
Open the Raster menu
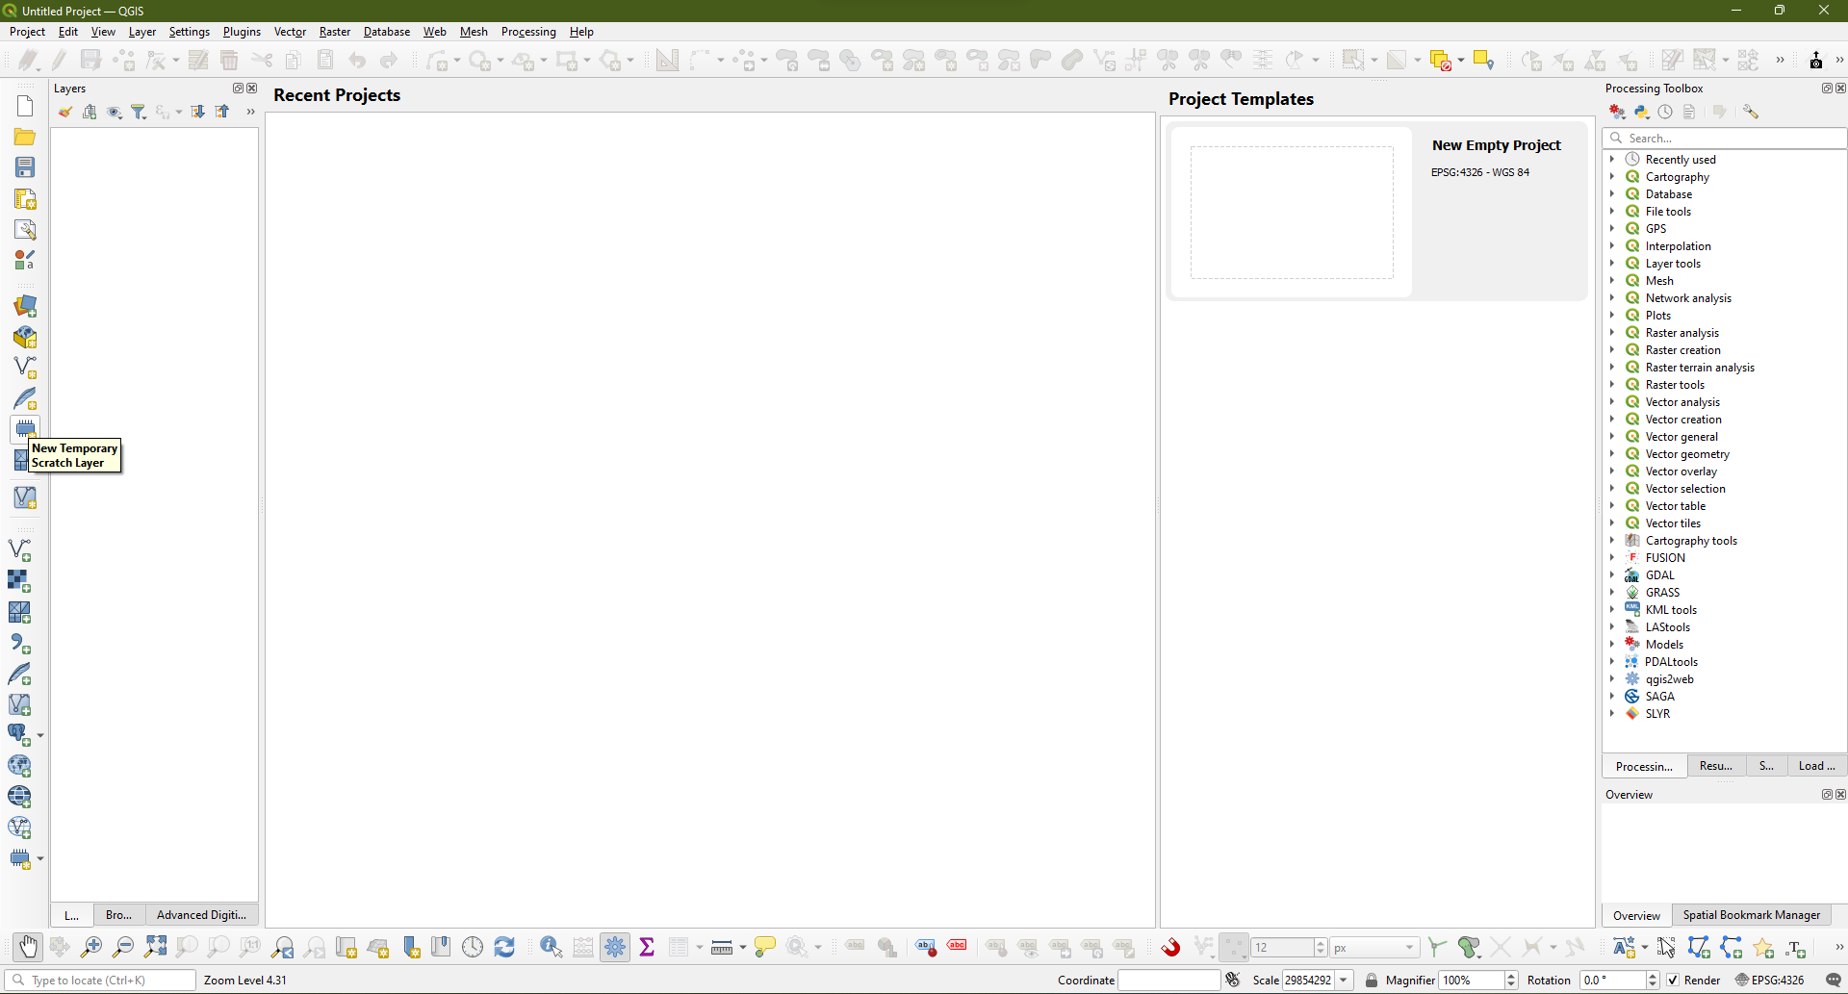point(335,32)
